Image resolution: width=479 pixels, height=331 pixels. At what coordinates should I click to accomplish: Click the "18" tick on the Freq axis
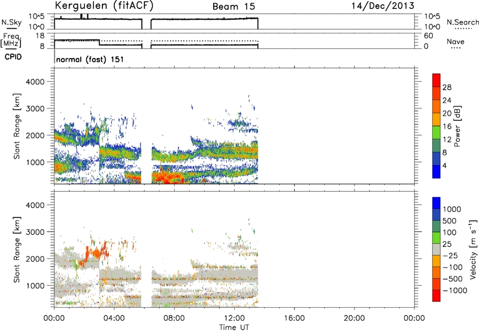pyautogui.click(x=40, y=36)
